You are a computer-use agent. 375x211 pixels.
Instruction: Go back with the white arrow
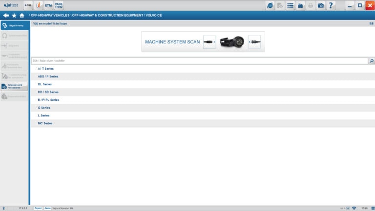pos(6,15)
